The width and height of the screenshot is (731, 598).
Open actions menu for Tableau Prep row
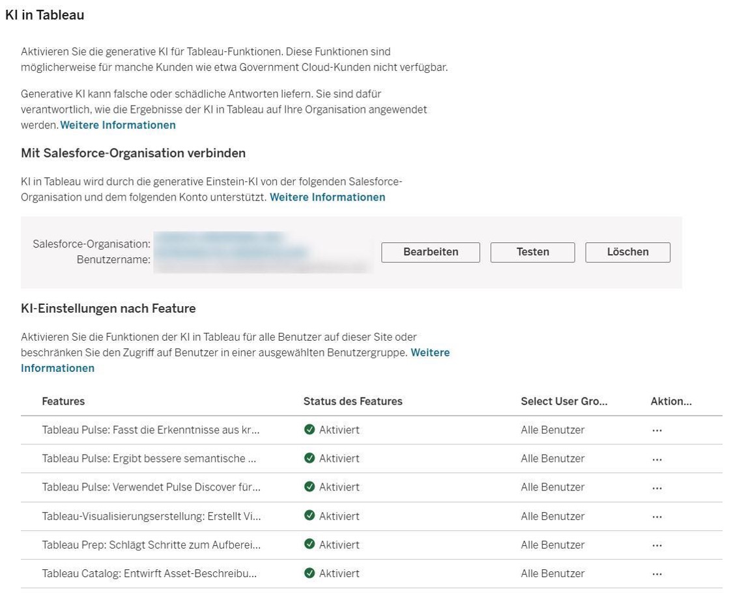(x=657, y=545)
